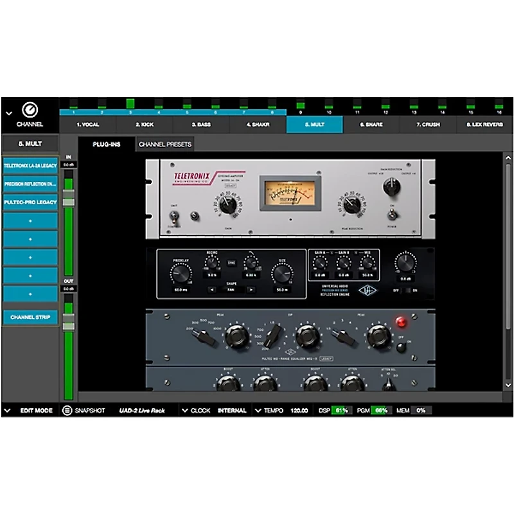Toggle the Power switch on the LA-2A
Image resolution: width=514 pixels, height=514 pixels.
tap(392, 214)
